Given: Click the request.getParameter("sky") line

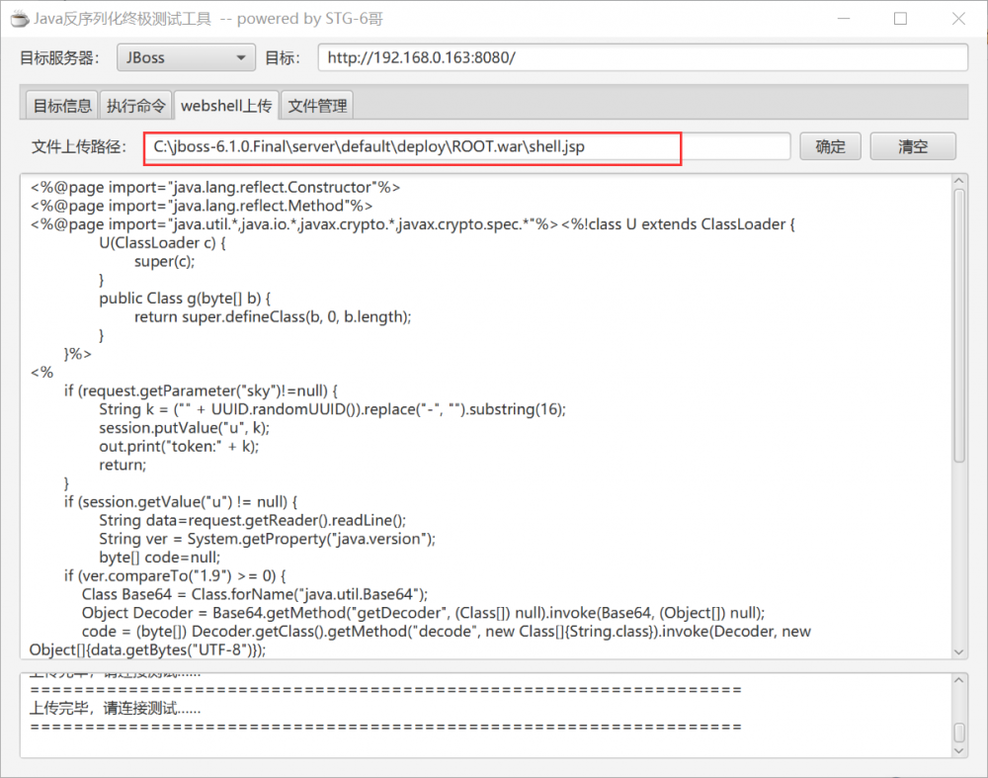Looking at the screenshot, I should [x=201, y=390].
